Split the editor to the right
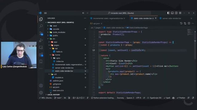Viewport: 197px width, 110px height. point(189,23)
